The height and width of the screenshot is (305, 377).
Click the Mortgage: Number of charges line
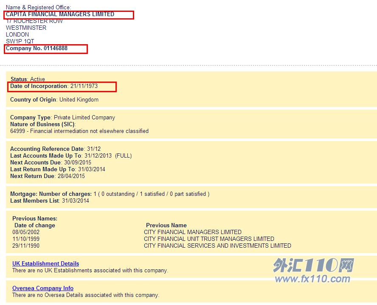tap(110, 194)
